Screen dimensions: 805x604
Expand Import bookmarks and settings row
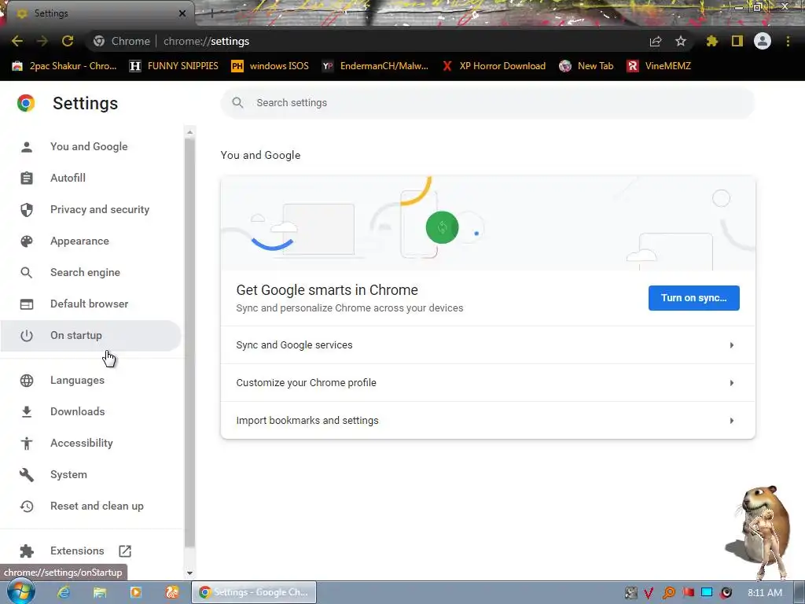487,420
